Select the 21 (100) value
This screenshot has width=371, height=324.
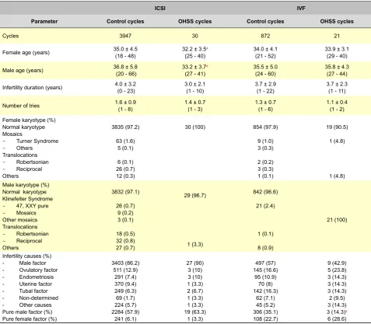pyautogui.click(x=337, y=220)
